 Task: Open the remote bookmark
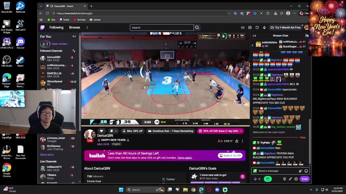click(x=95, y=20)
